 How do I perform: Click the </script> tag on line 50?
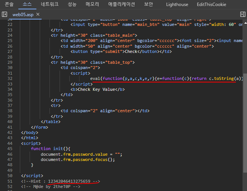coord(32,176)
